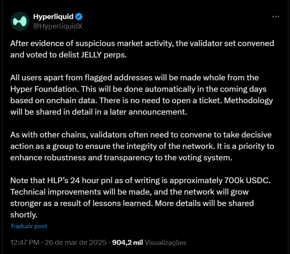Click the blue verified badge
Image resolution: width=290 pixels, height=254 pixels.
pyautogui.click(x=79, y=17)
